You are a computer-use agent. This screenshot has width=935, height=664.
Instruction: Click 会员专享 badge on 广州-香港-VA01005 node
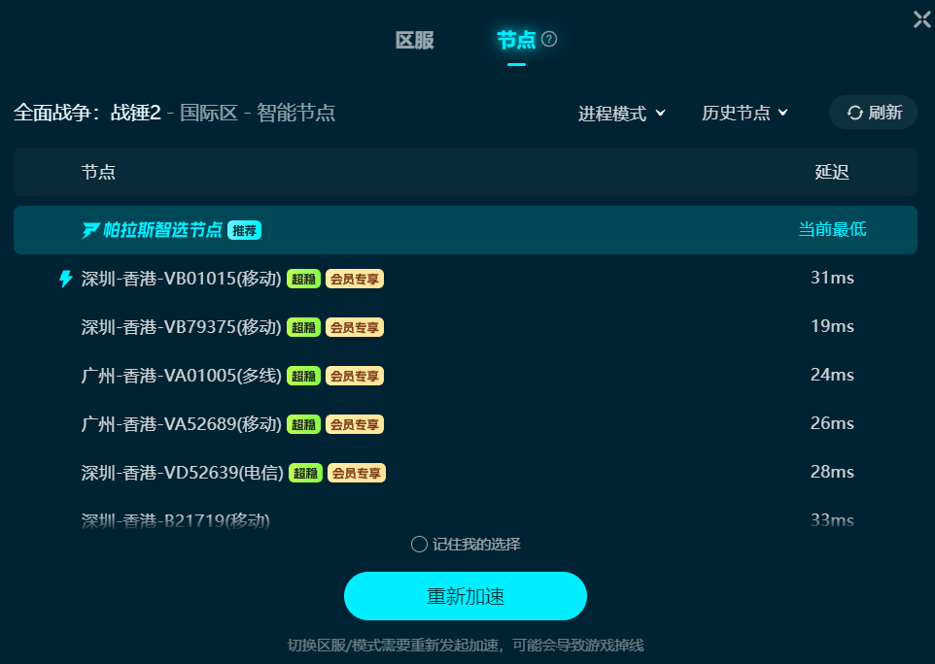pos(355,376)
